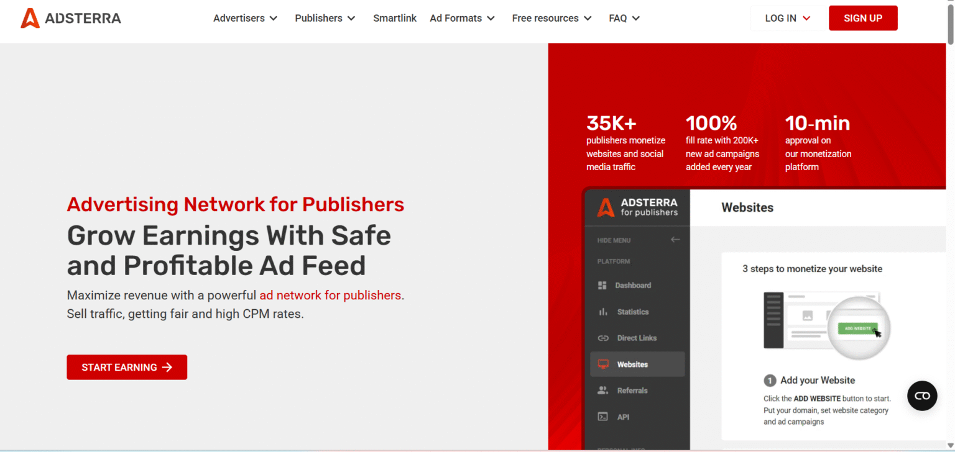
Task: Select the Websites monitor icon
Action: (602, 364)
